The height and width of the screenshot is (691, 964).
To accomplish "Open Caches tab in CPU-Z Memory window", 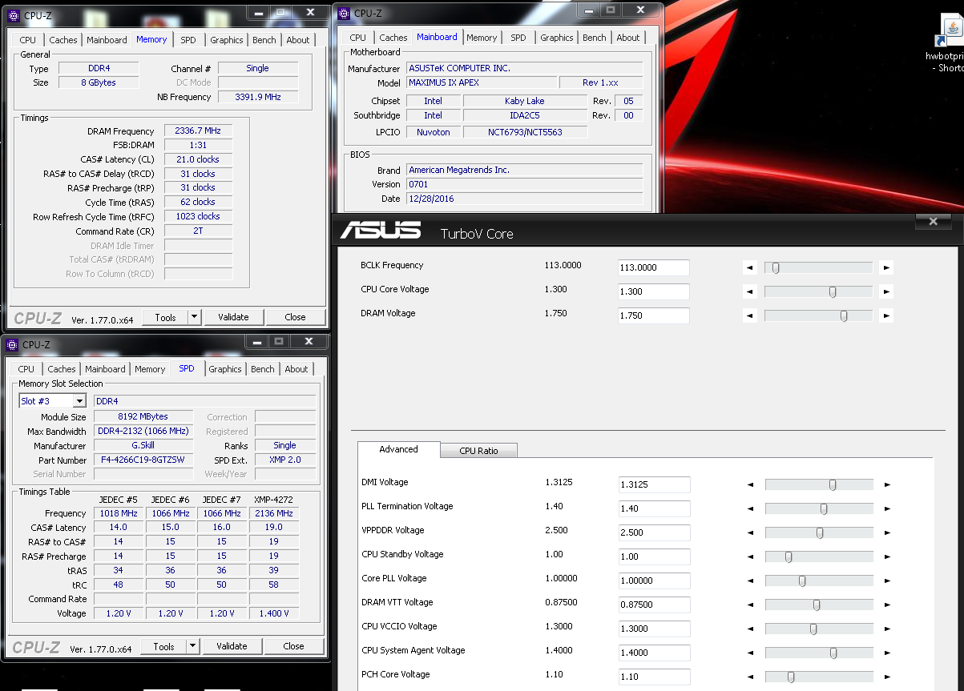I will click(63, 40).
